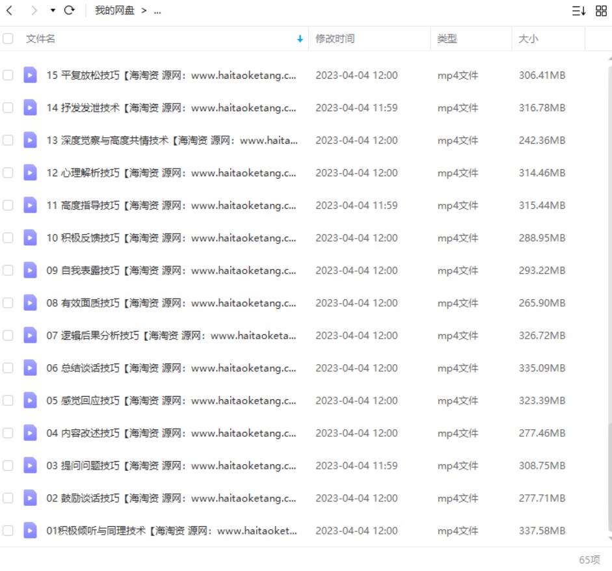Refresh the file list
The width and height of the screenshot is (612, 571).
[x=70, y=10]
